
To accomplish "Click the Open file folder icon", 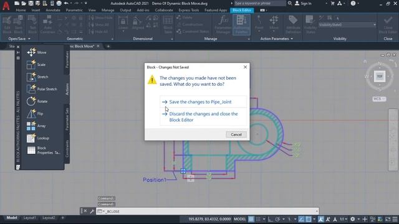I will point(24,3).
